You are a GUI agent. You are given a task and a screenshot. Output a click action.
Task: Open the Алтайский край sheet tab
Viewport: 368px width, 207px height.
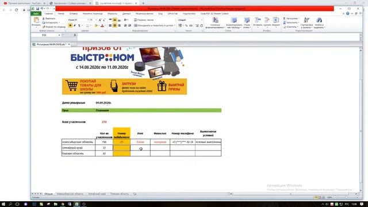pyautogui.click(x=97, y=194)
